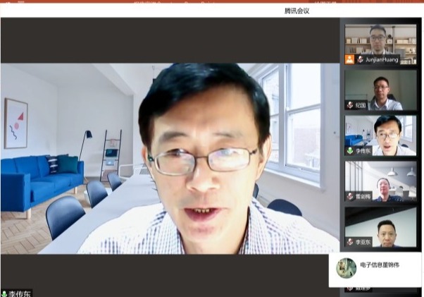The image size is (424, 297).
Task: Click the 腾讯会议 window title
Action: pyautogui.click(x=297, y=11)
